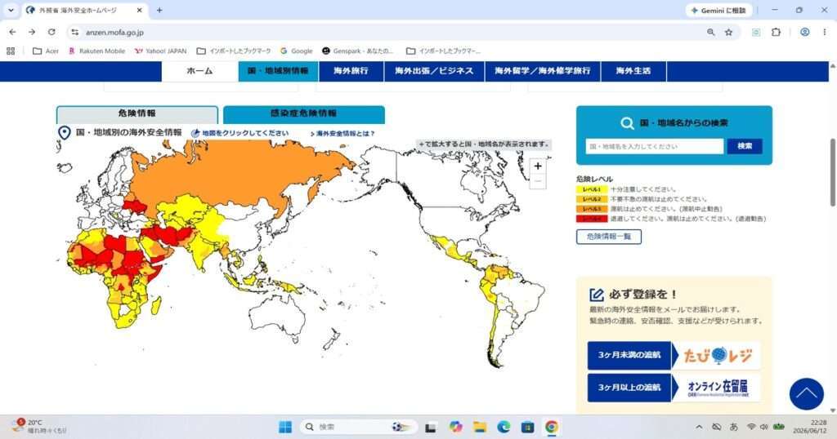Expand the hidden system tray icons chevron
The image size is (837, 439).
(699, 427)
